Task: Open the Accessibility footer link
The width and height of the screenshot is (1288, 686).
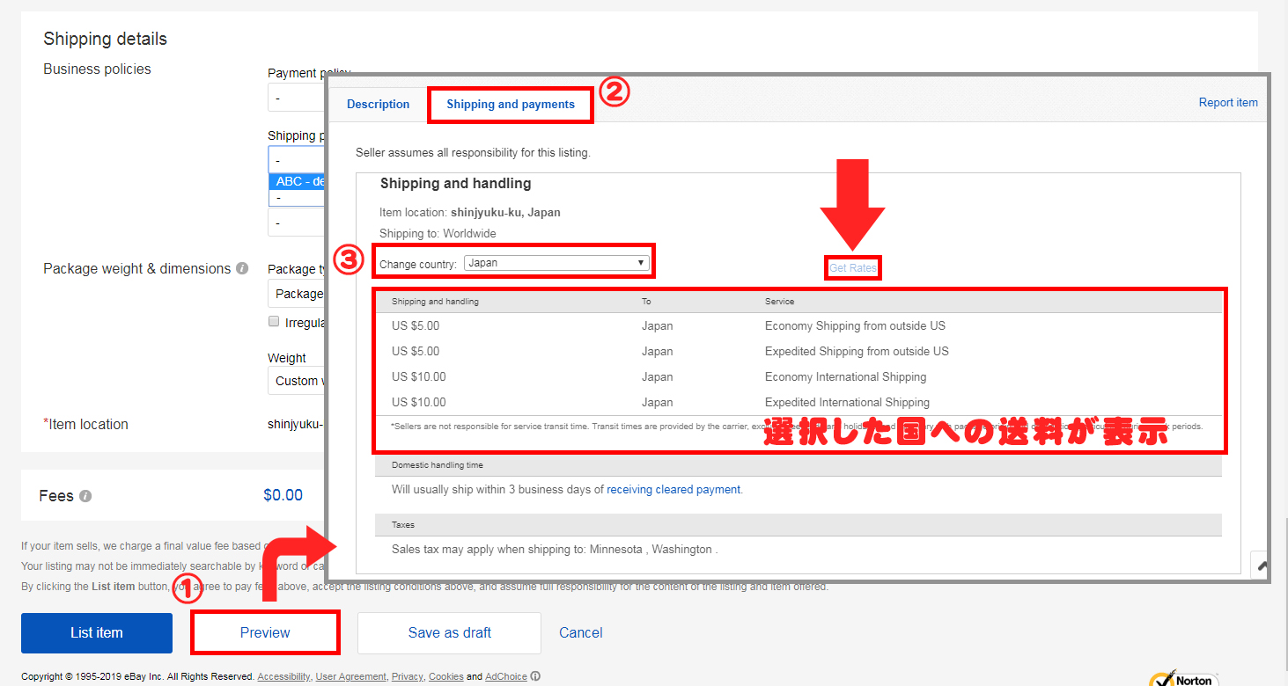Action: (x=283, y=677)
